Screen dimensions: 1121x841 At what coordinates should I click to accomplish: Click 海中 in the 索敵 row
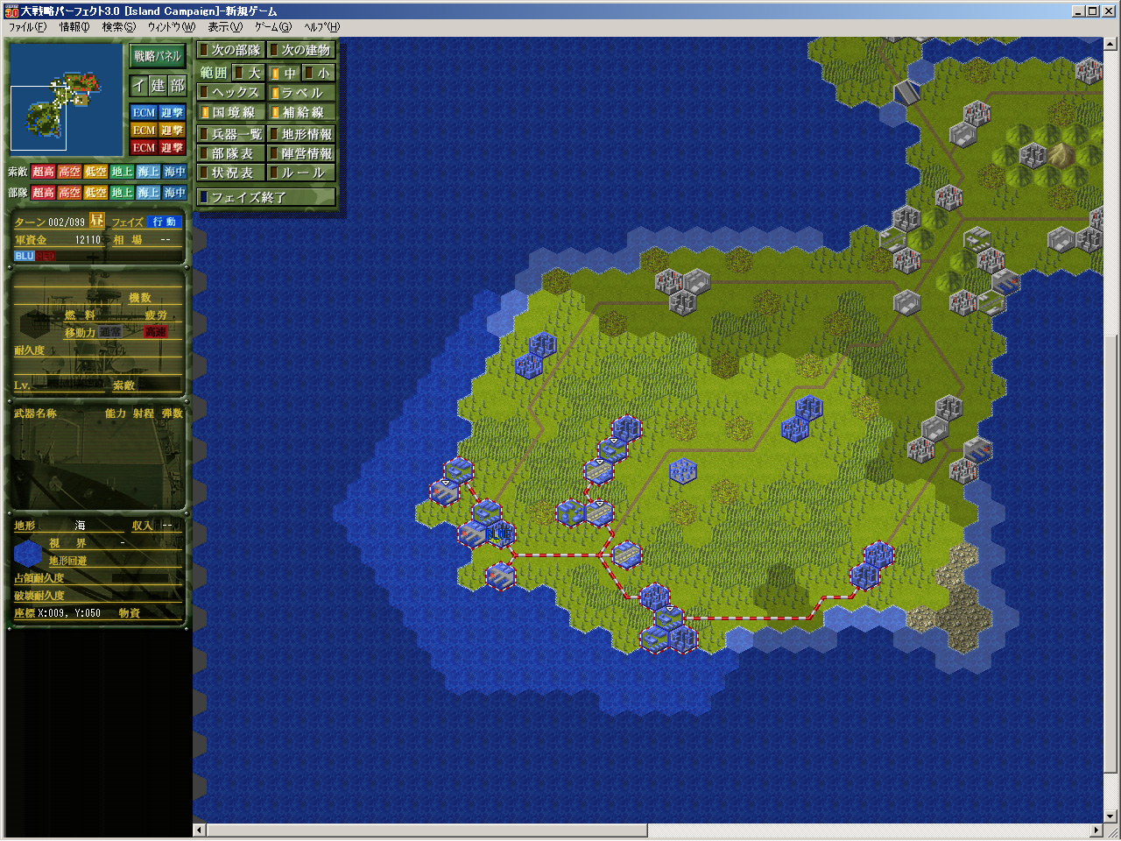click(175, 172)
